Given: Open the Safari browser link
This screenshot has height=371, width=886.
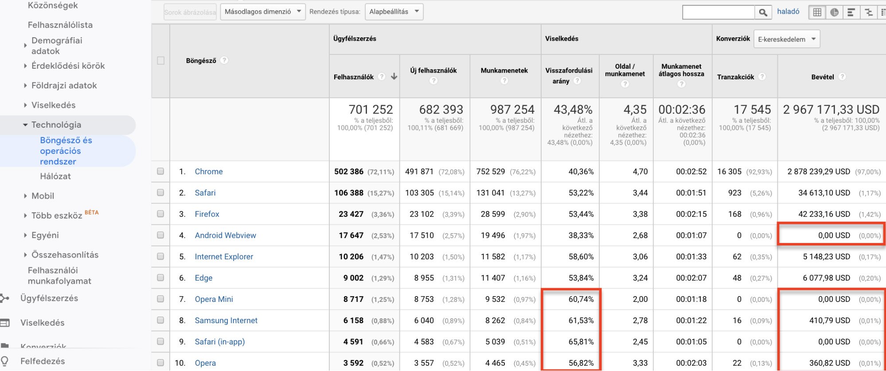Looking at the screenshot, I should (205, 193).
